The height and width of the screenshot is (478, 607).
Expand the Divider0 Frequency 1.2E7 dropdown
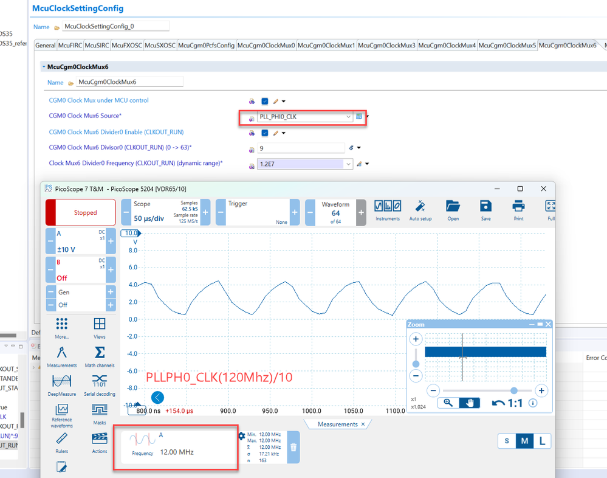point(348,164)
